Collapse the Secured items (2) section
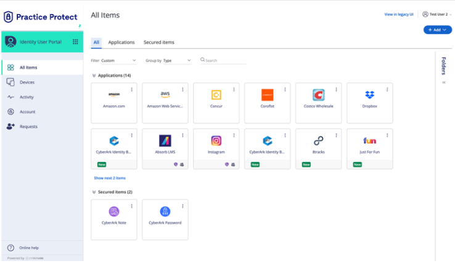Image resolution: width=455 pixels, height=266 pixels. tap(94, 192)
